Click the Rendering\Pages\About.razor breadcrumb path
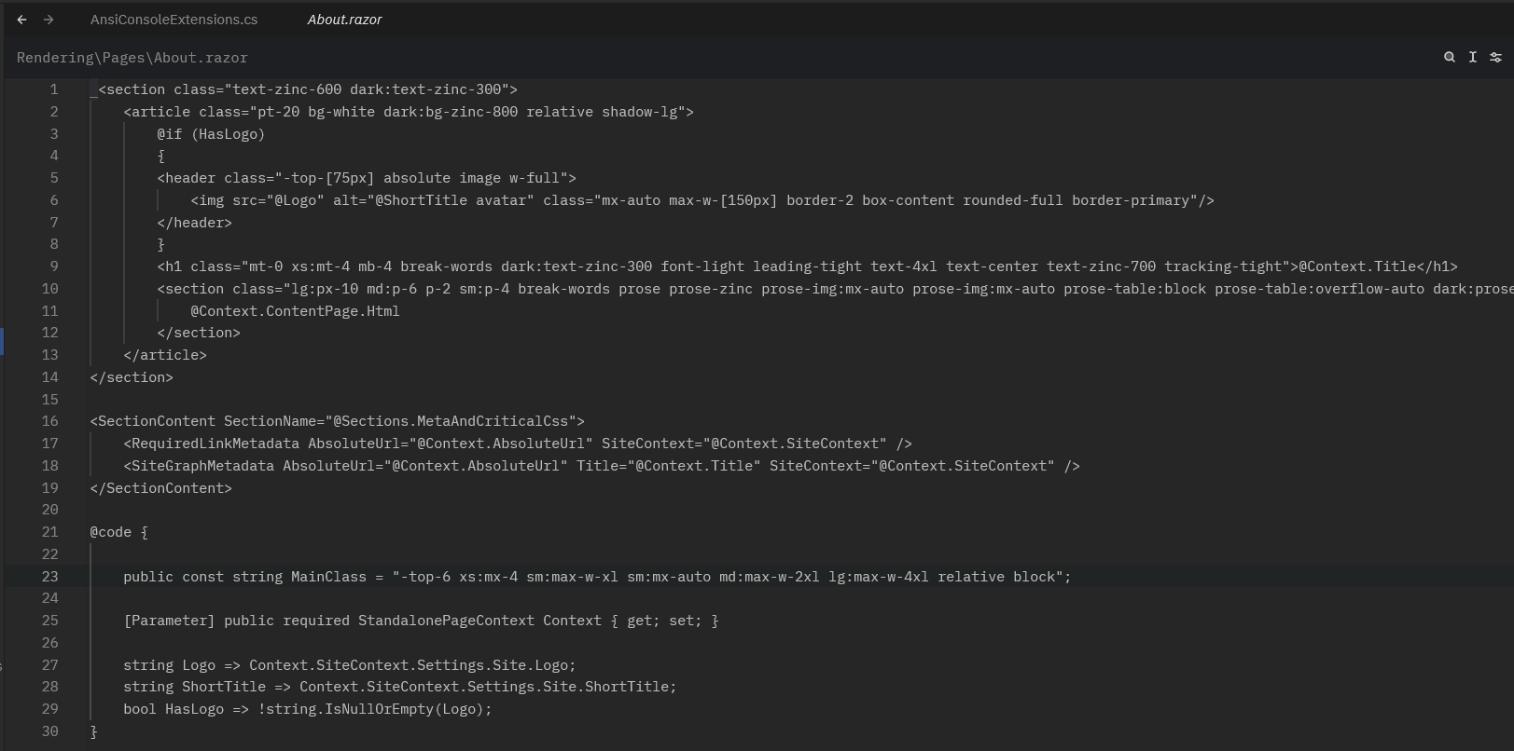 pos(132,58)
